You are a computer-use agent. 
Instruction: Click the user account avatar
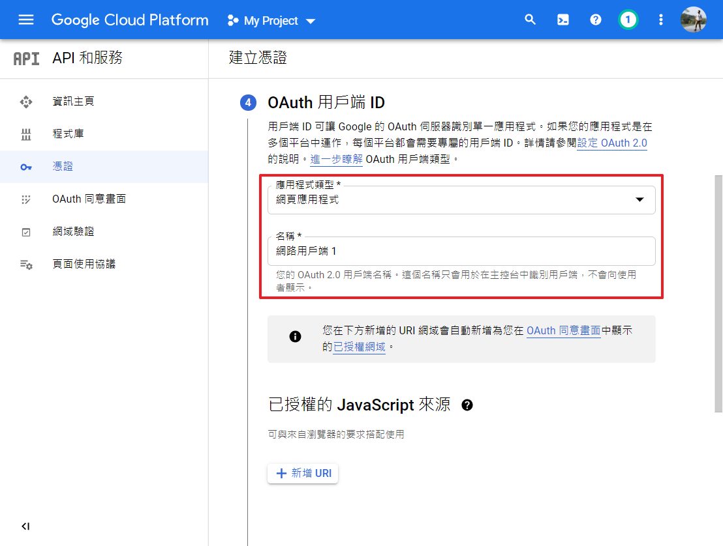coord(694,20)
